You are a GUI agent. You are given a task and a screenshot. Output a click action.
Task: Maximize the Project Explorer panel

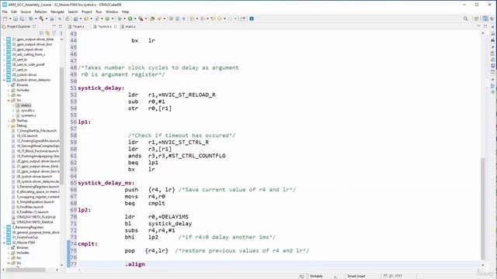click(x=61, y=26)
